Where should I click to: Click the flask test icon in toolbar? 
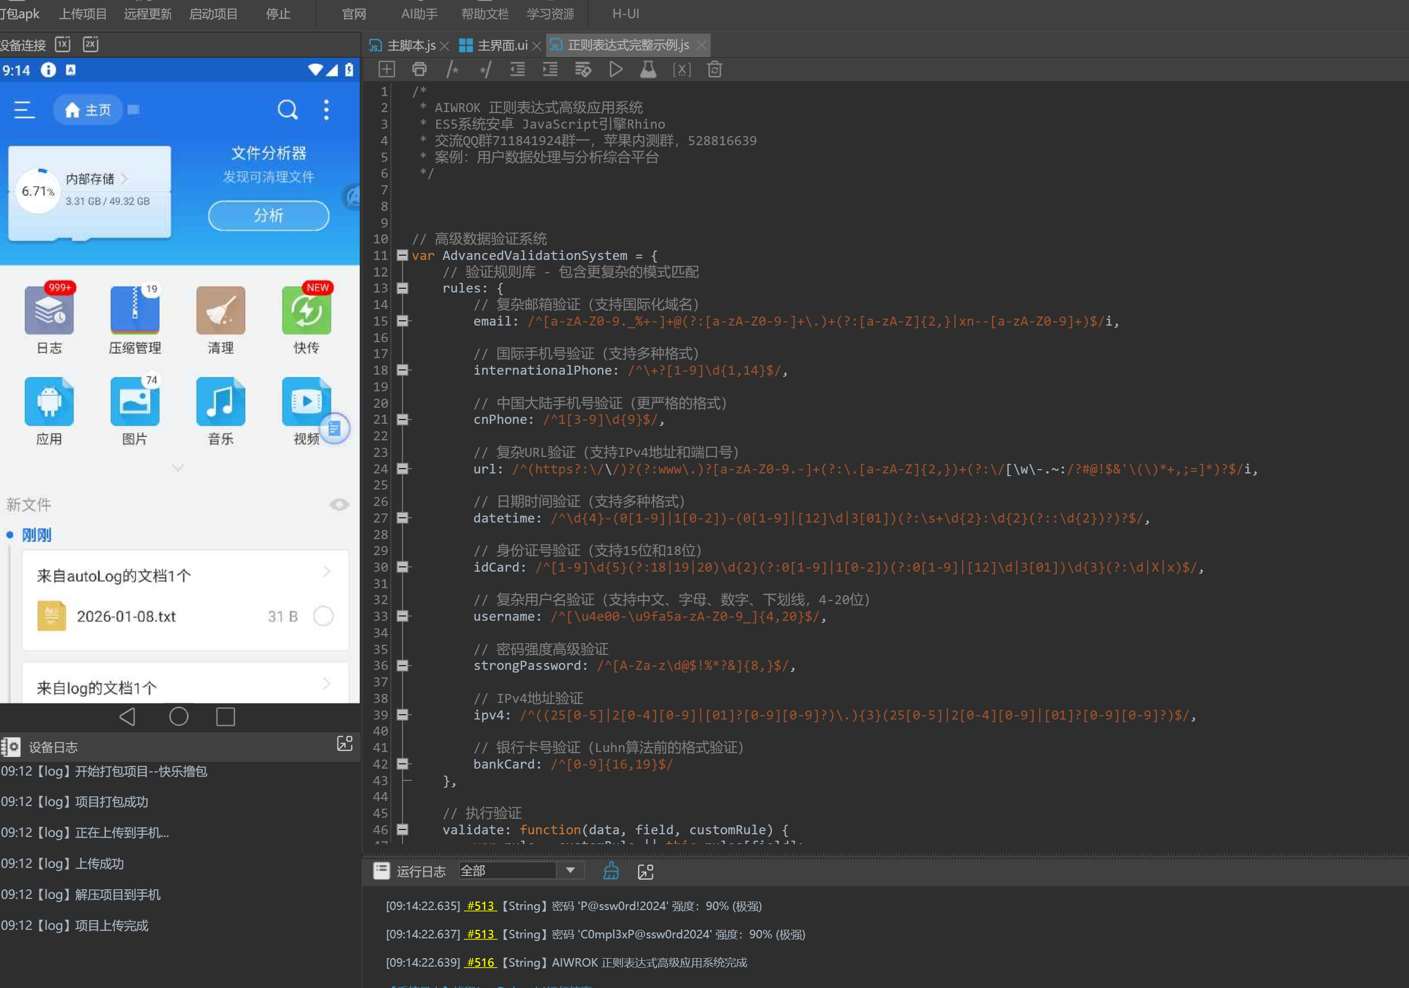[x=648, y=69]
